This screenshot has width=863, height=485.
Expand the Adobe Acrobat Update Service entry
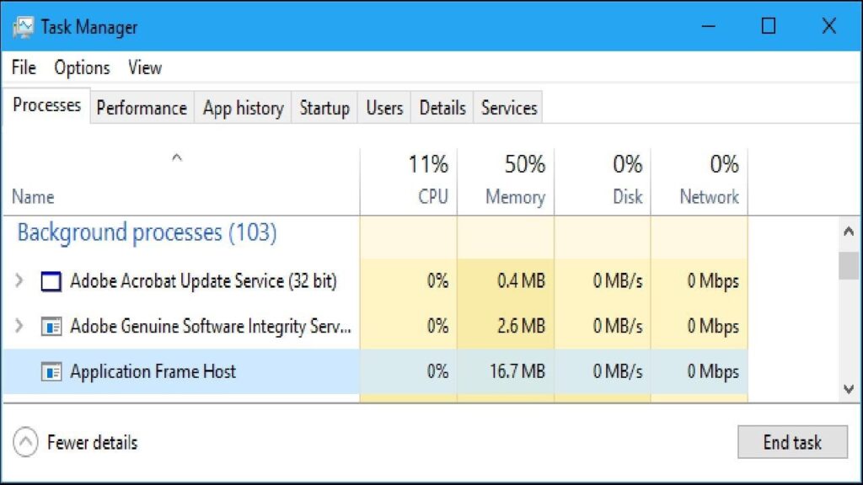click(19, 280)
